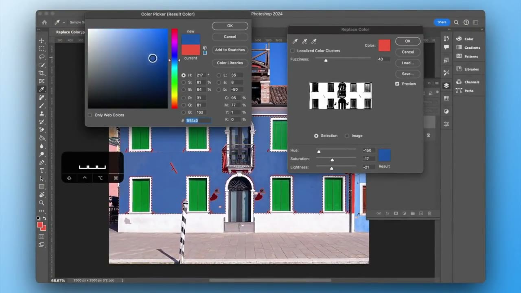The image size is (521, 293).
Task: Click Save... in Replace Color dialog
Action: [x=408, y=74]
